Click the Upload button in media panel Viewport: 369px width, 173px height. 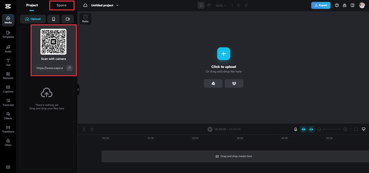[x=33, y=19]
